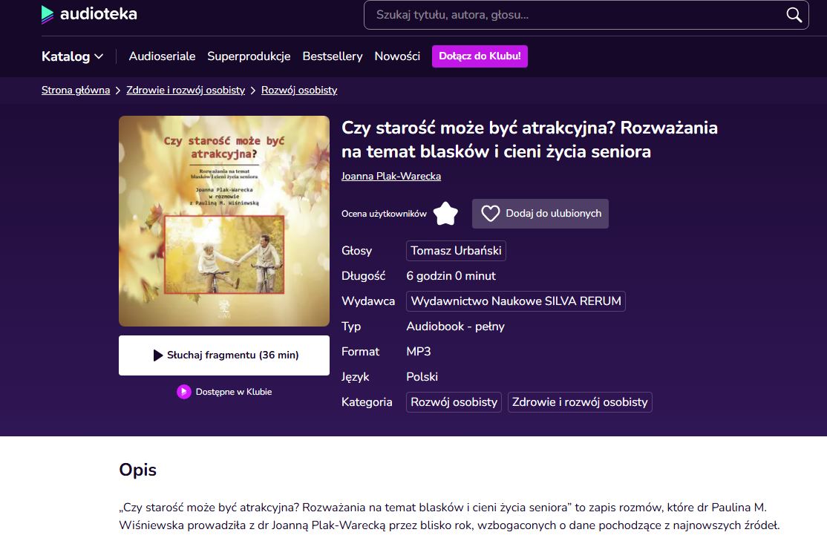
Task: Click Strona główna breadcrumb link
Action: pyautogui.click(x=76, y=91)
